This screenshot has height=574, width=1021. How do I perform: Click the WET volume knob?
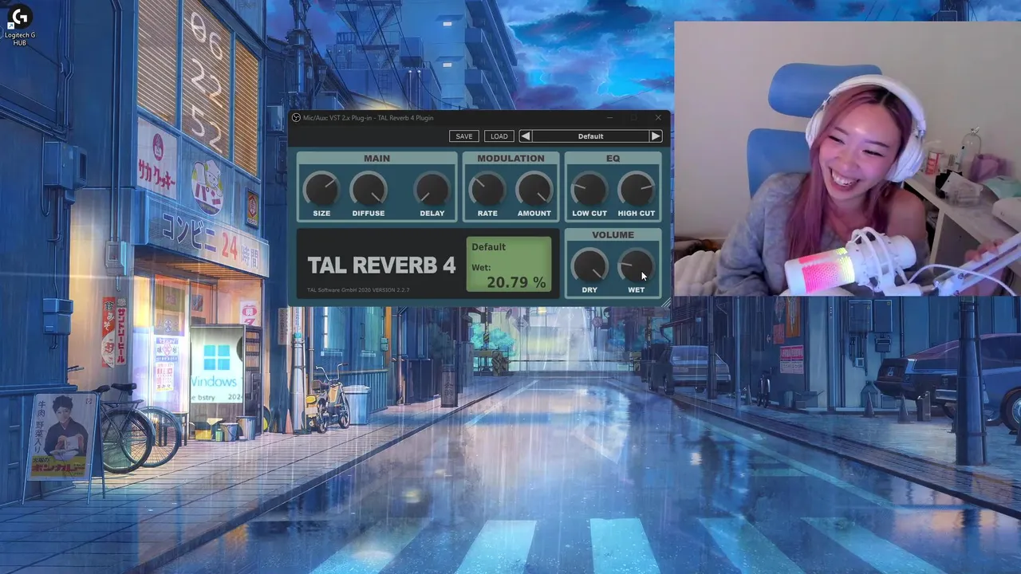[x=636, y=265]
